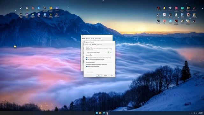Open the Windows Start menu

point(97,113)
